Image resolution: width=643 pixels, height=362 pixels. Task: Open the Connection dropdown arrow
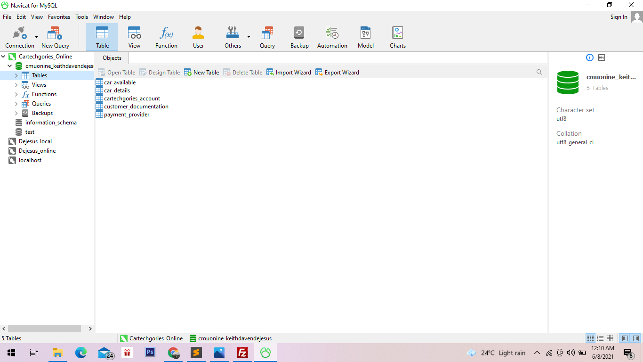click(36, 37)
